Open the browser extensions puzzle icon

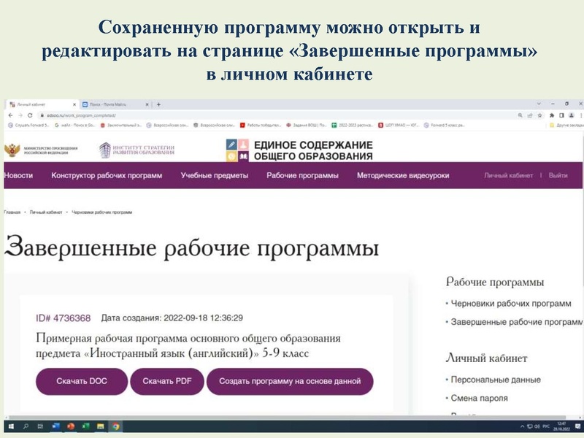(552, 115)
